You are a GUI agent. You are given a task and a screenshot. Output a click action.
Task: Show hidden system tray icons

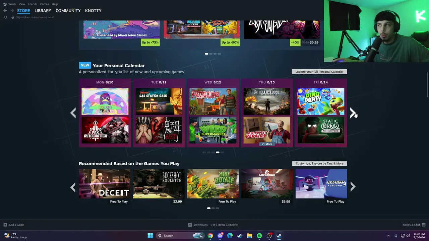388,236
